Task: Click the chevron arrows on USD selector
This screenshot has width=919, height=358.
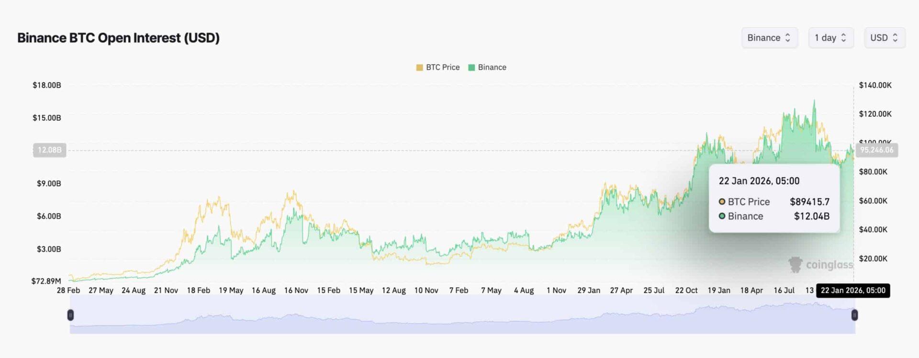Action: [x=895, y=38]
